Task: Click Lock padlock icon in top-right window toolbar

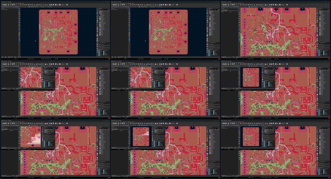Action: (x=265, y=5)
